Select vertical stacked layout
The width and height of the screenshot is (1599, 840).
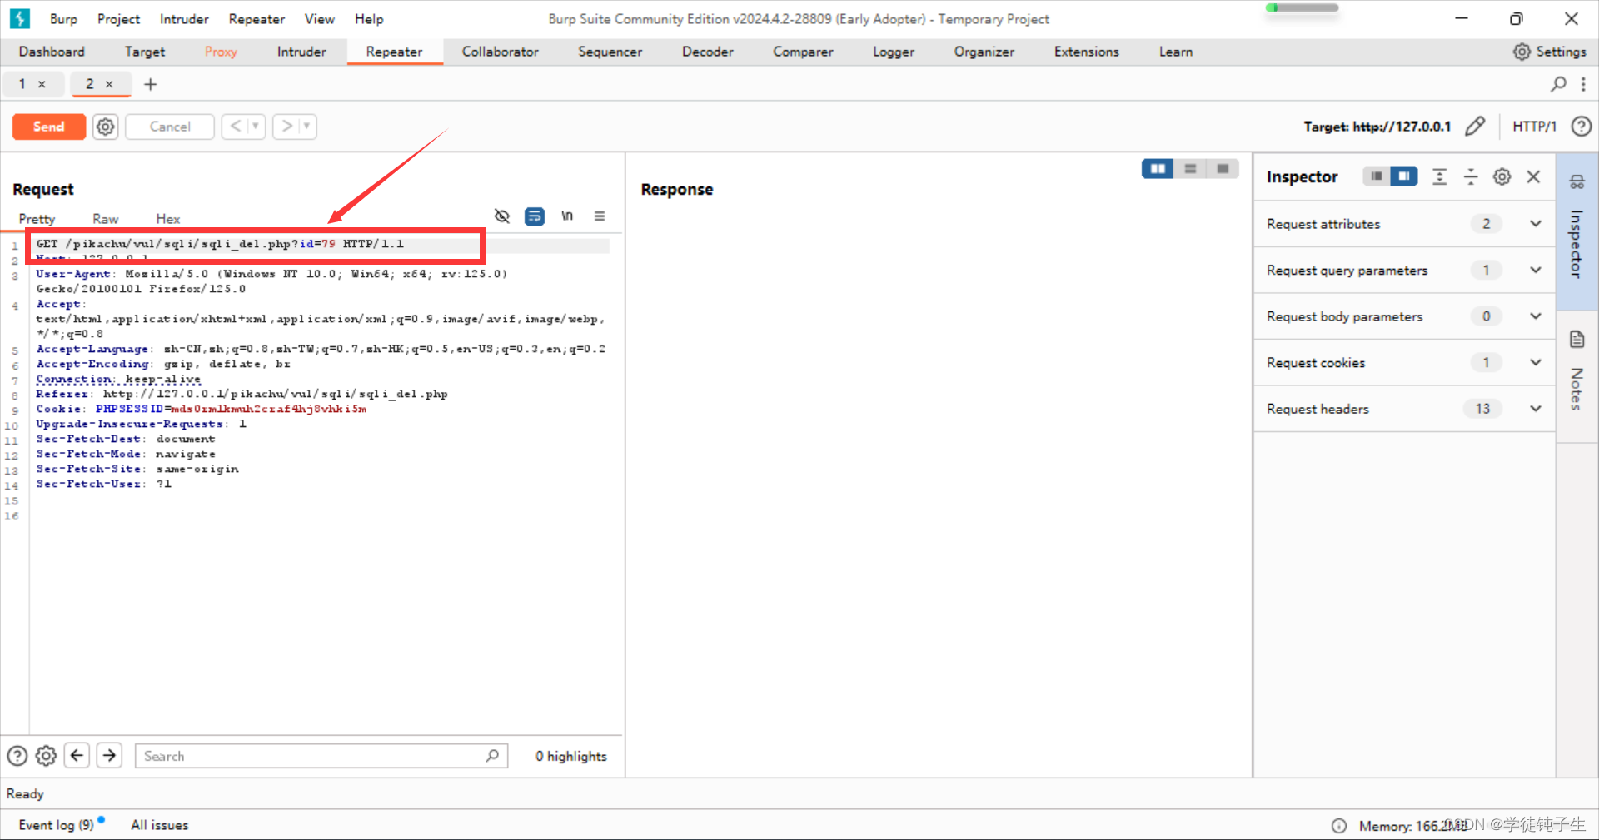point(1190,169)
